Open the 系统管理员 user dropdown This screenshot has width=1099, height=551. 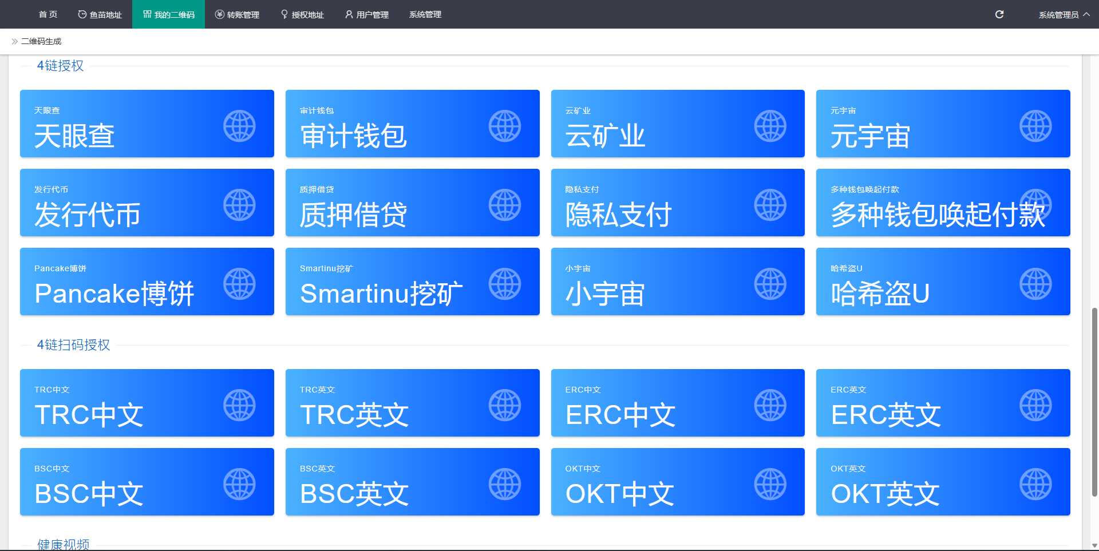pos(1064,14)
